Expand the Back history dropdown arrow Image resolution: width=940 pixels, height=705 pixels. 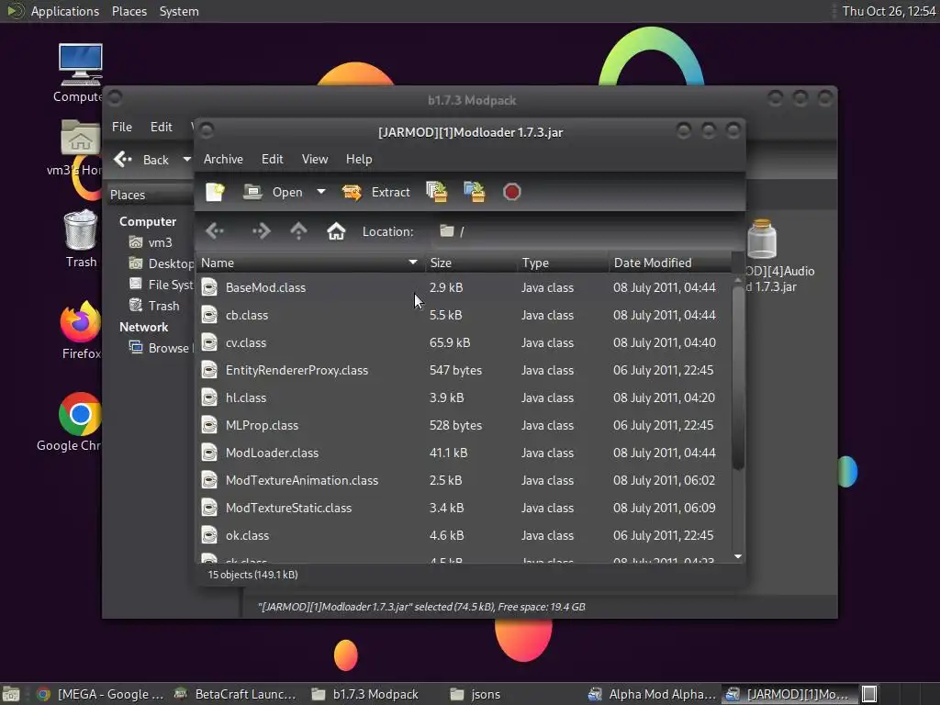point(186,160)
